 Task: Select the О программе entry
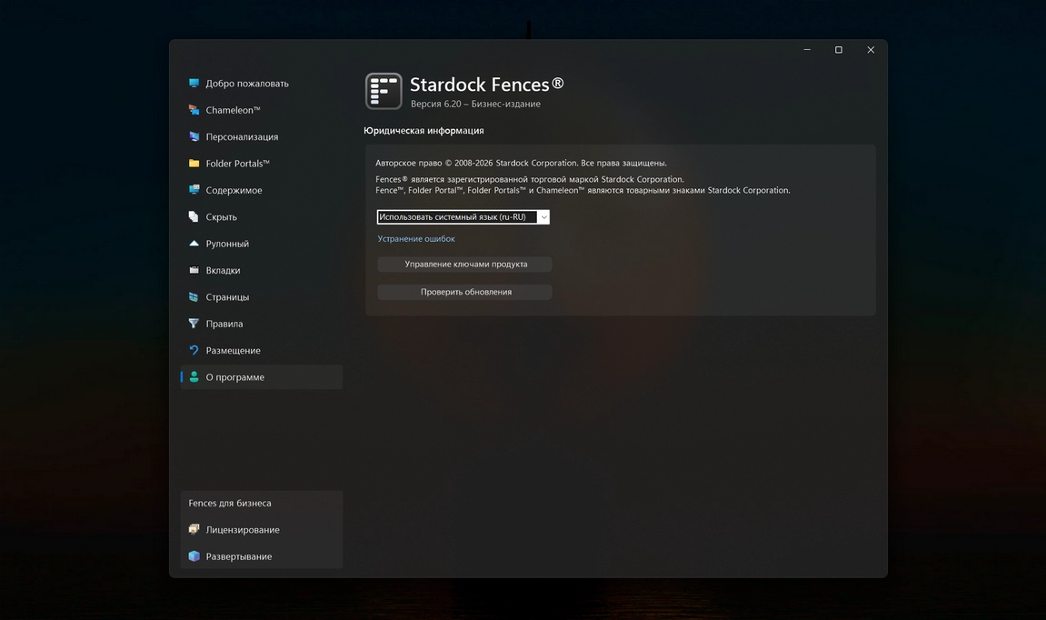tap(262, 377)
